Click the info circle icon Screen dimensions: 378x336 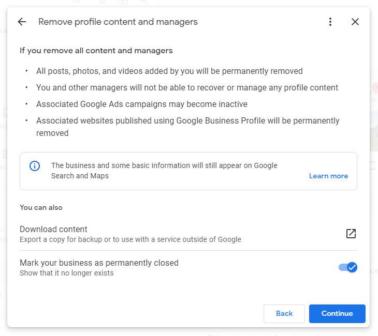coord(35,166)
